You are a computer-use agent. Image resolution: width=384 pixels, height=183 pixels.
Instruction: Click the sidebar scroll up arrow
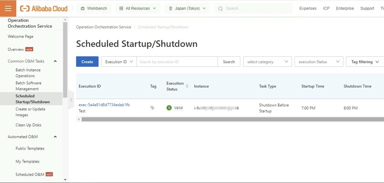pyautogui.click(x=65, y=20)
